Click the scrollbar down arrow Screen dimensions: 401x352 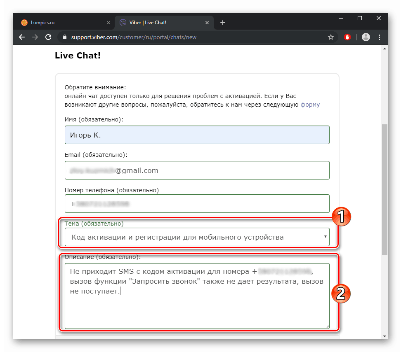384,336
